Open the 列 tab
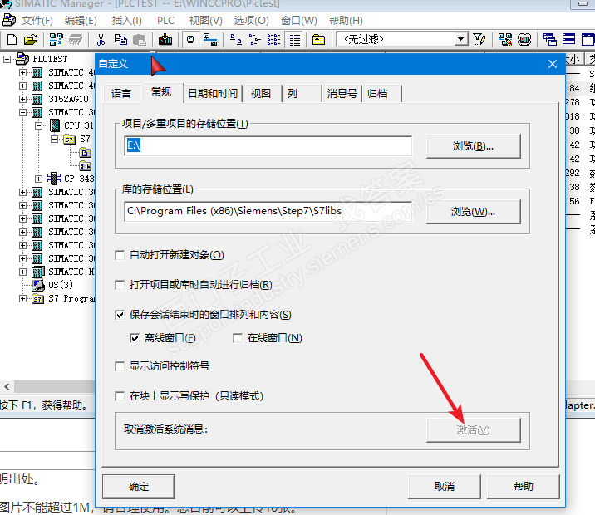 coord(302,93)
